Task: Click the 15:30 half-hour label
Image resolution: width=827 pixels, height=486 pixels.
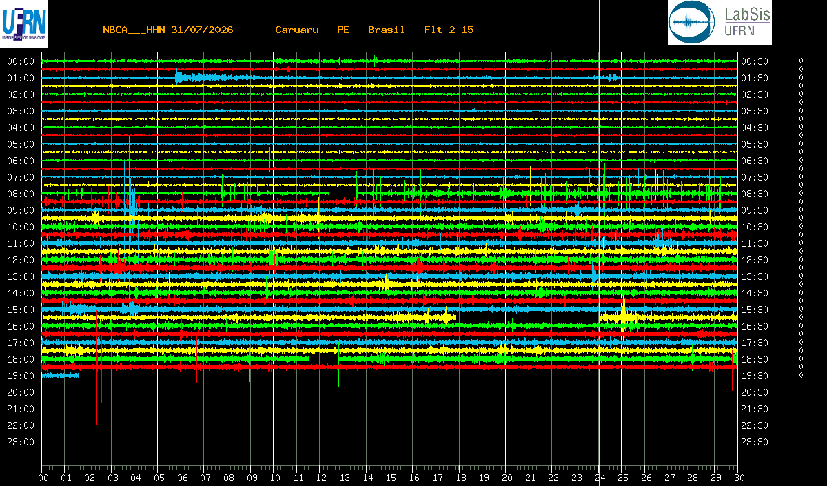Action: tap(755, 310)
